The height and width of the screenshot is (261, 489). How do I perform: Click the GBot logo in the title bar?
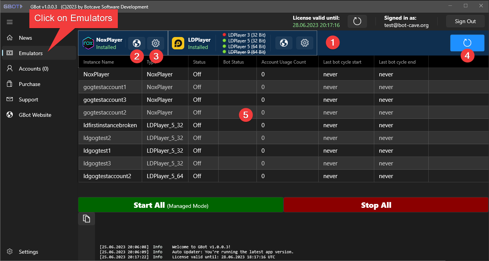(x=13, y=6)
